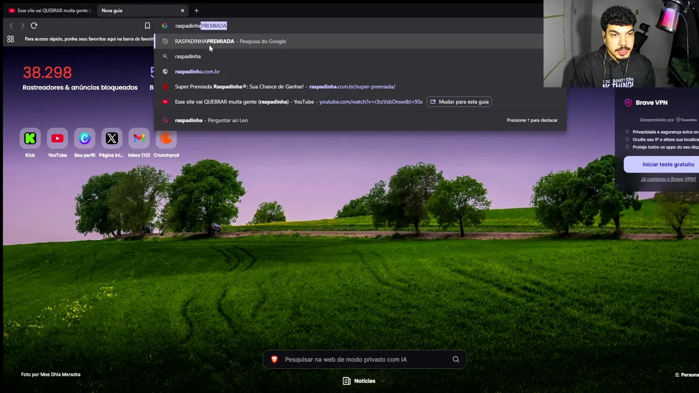Click the globe icon beside raspadinha.com.br
This screenshot has height=393, width=699.
tap(165, 72)
